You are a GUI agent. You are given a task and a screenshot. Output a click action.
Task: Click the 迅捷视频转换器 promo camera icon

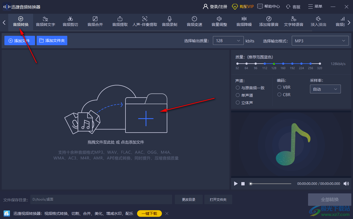(7, 213)
